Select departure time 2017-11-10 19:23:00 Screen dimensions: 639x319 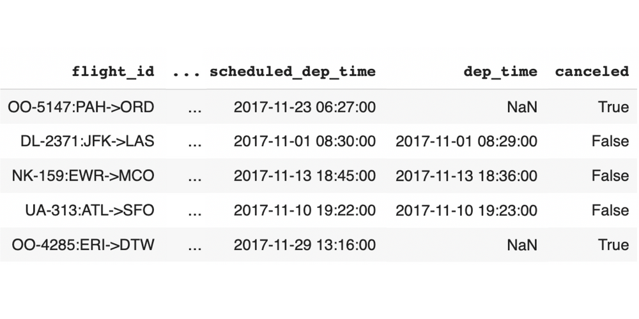tap(466, 210)
